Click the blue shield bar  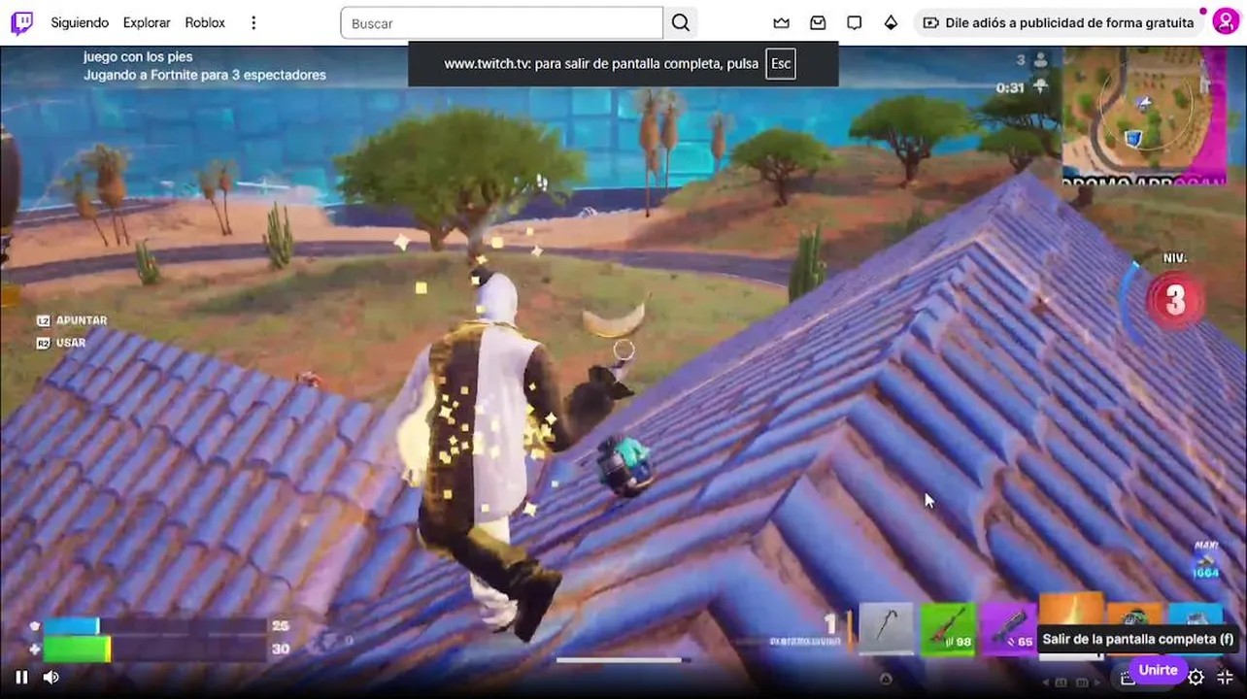(x=70, y=626)
